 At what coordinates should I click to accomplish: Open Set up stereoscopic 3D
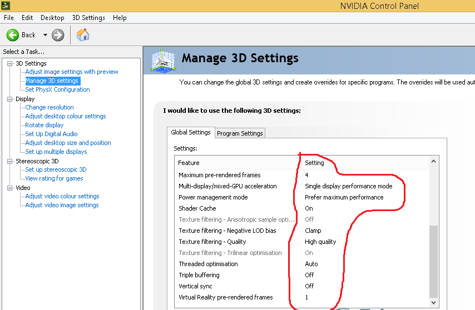tap(56, 169)
